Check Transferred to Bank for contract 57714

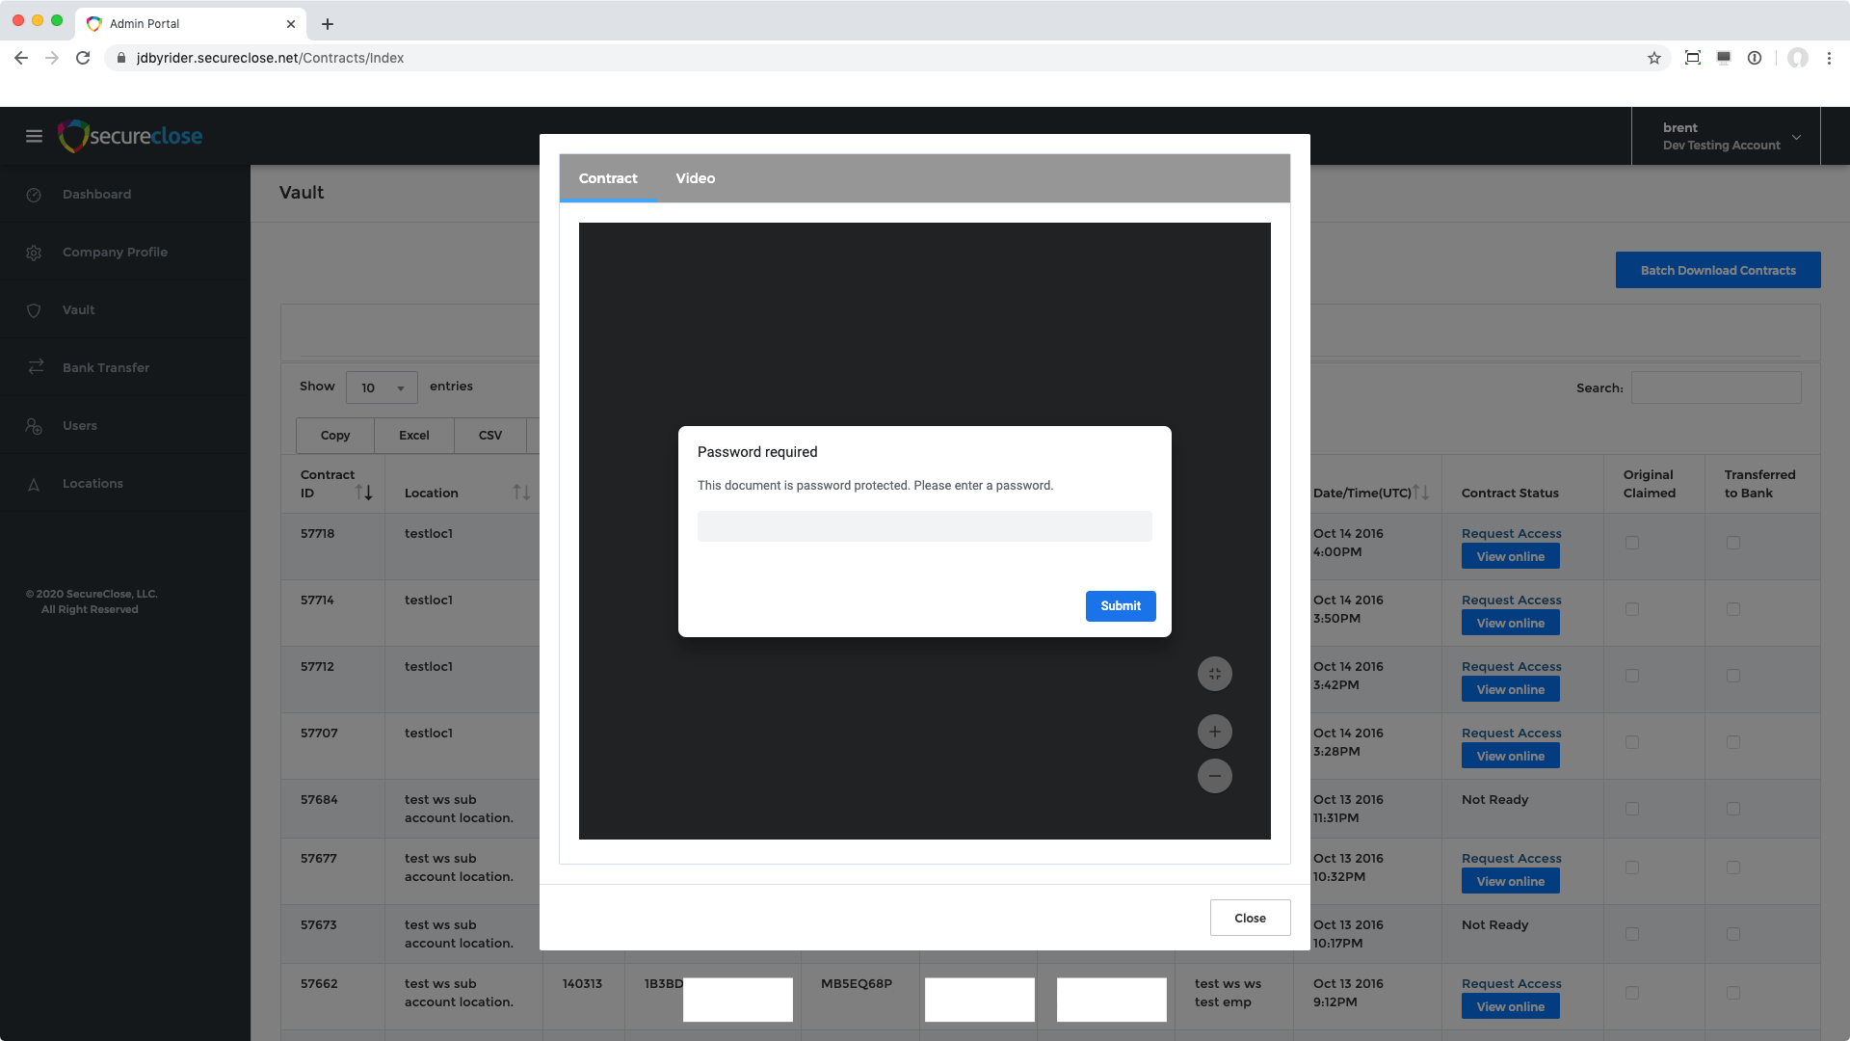tap(1734, 609)
